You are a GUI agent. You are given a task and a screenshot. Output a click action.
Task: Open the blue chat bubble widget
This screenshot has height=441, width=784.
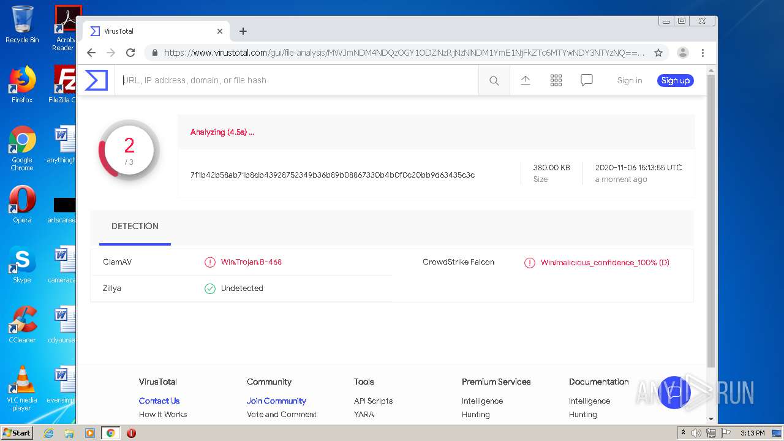(x=674, y=392)
